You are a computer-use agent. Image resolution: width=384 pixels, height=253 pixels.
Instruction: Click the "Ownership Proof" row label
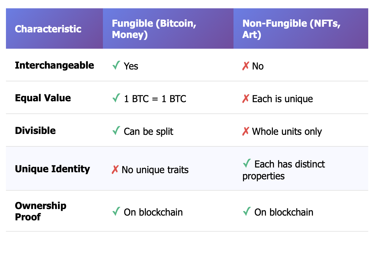pos(40,211)
